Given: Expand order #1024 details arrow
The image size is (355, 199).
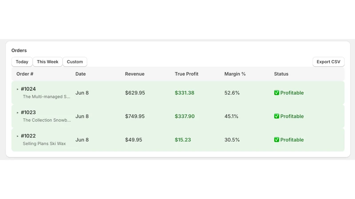Looking at the screenshot, I should click(x=17, y=89).
